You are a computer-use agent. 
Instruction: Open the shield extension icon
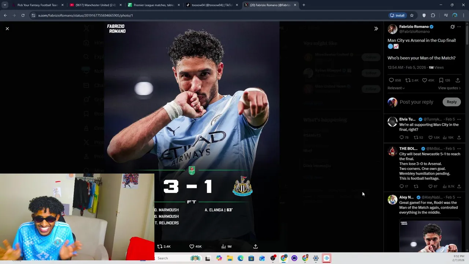(424, 15)
